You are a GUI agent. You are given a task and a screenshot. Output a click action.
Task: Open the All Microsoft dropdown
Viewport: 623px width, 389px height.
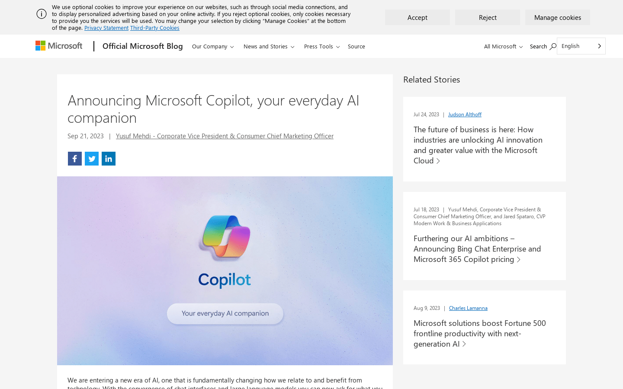pos(503,46)
